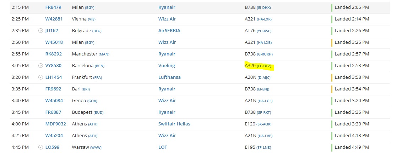Expand the VY8580 flight row chevron
This screenshot has width=402, height=153.
40,66
